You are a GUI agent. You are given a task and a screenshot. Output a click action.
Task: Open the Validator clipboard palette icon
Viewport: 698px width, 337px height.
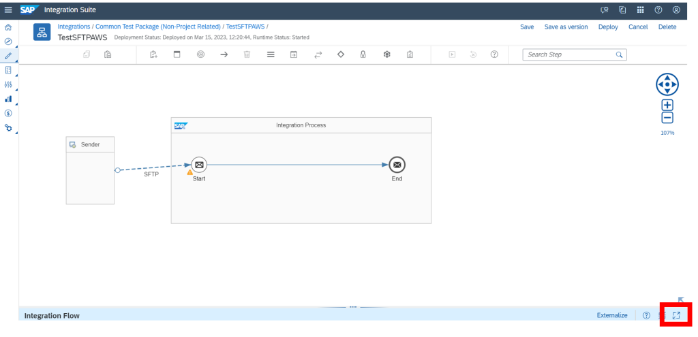tap(410, 54)
